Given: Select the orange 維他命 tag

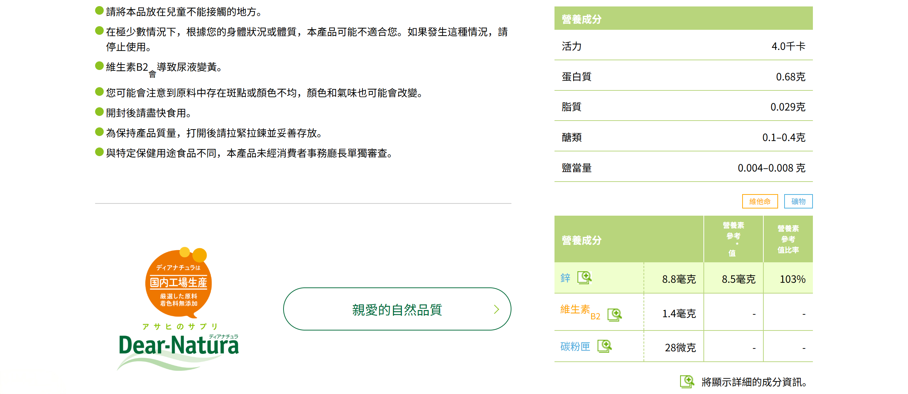Looking at the screenshot, I should tap(760, 201).
